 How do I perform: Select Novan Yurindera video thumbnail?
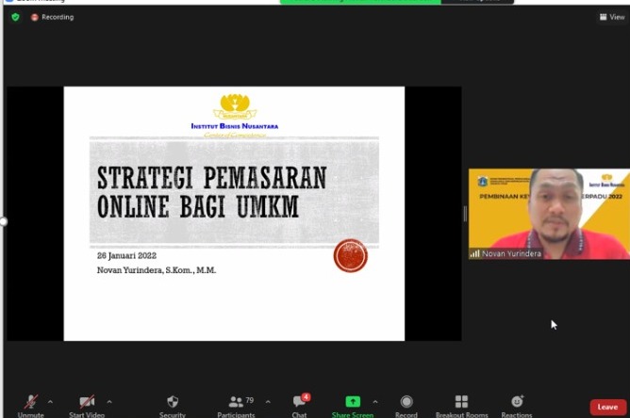click(x=549, y=214)
